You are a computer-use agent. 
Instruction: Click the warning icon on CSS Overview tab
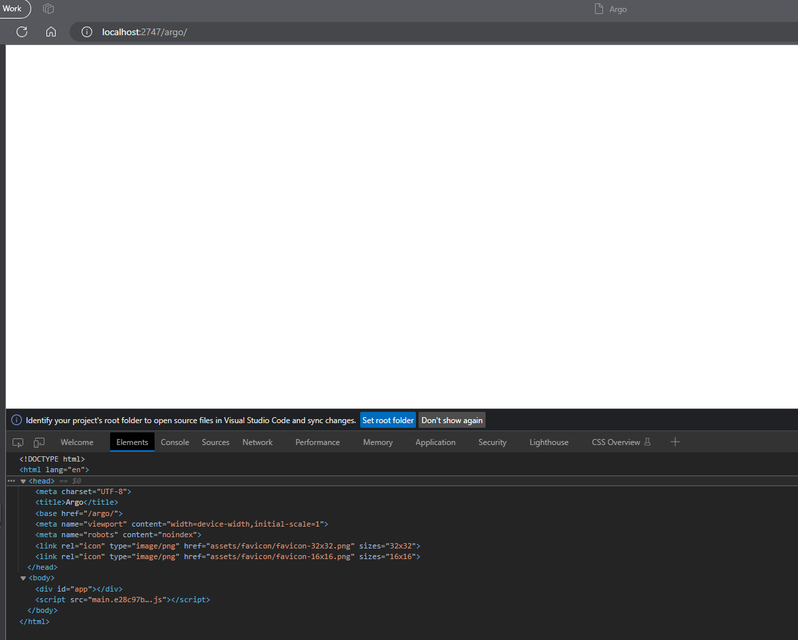(x=647, y=442)
